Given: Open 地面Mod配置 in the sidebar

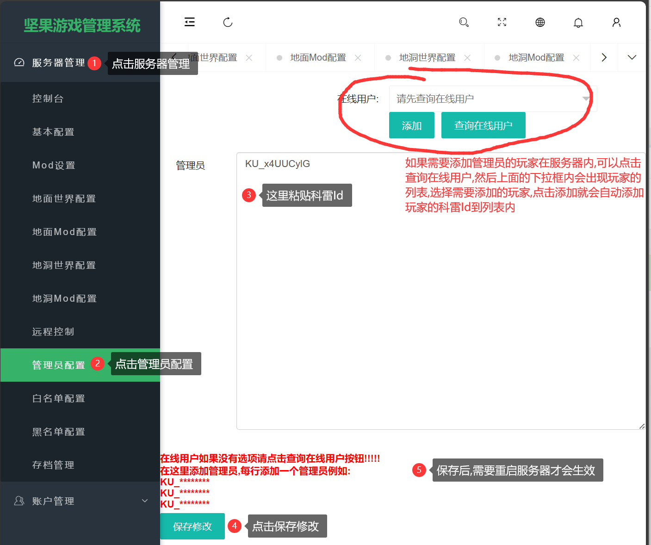Looking at the screenshot, I should pyautogui.click(x=80, y=232).
